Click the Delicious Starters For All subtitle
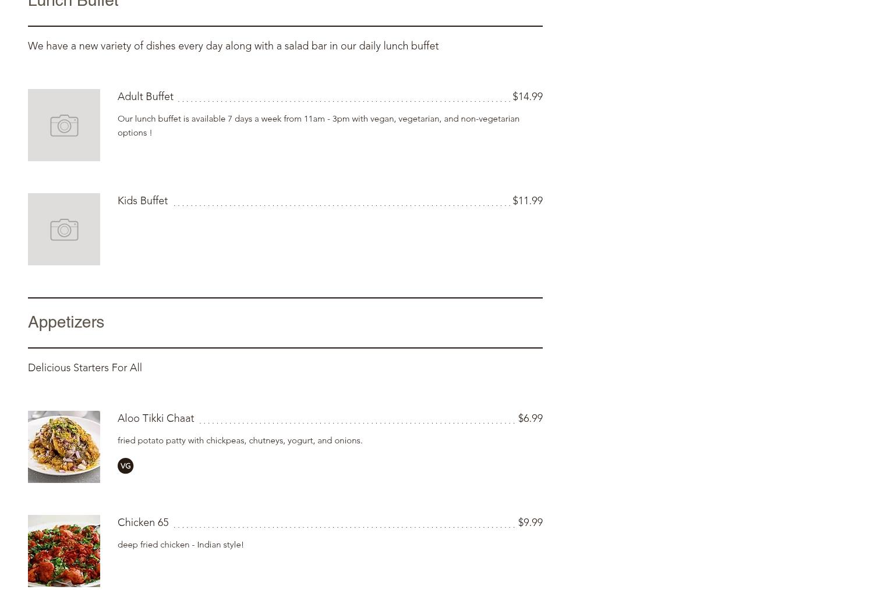The width and height of the screenshot is (891, 590). coord(85,368)
